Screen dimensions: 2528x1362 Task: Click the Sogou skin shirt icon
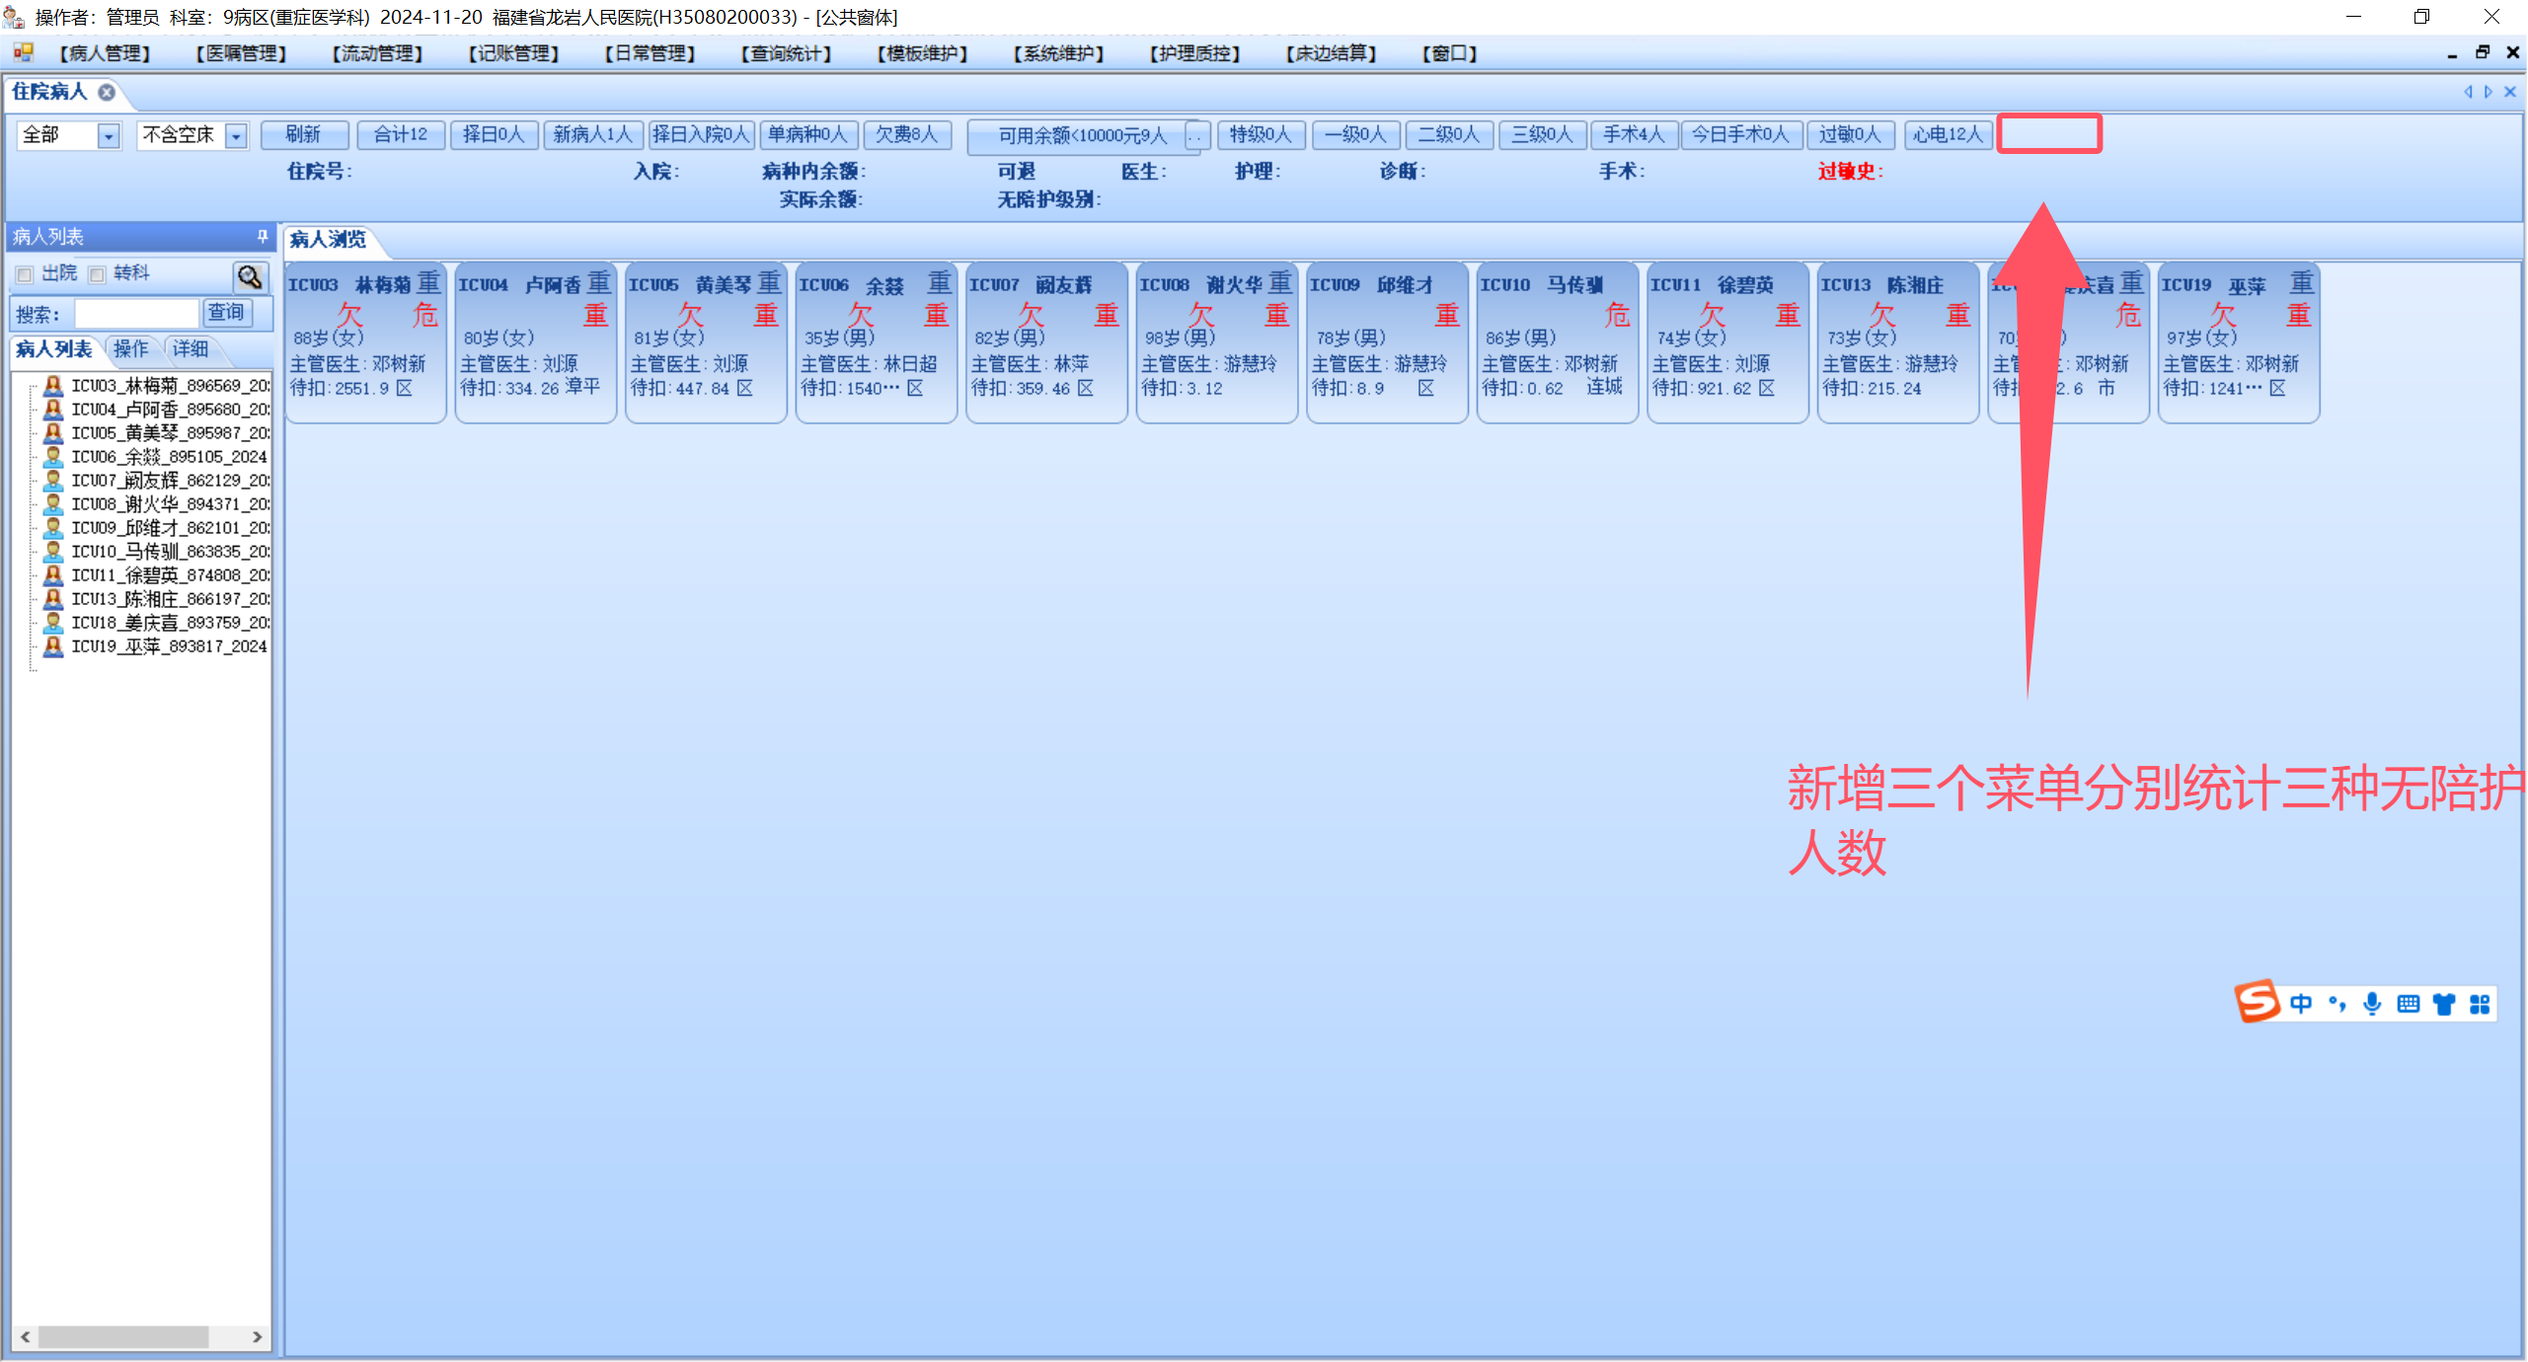click(x=2443, y=1004)
